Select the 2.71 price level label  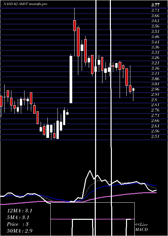[x=155, y=116]
